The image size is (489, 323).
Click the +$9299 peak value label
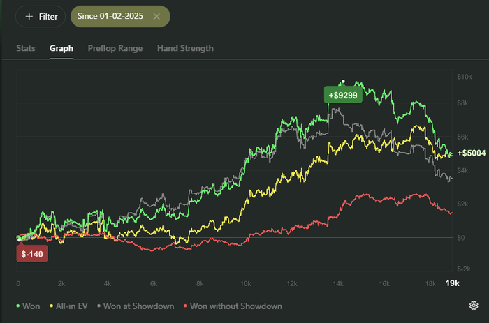pos(342,95)
